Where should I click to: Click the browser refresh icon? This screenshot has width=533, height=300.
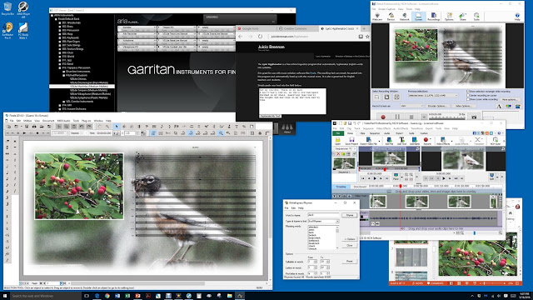pos(260,37)
